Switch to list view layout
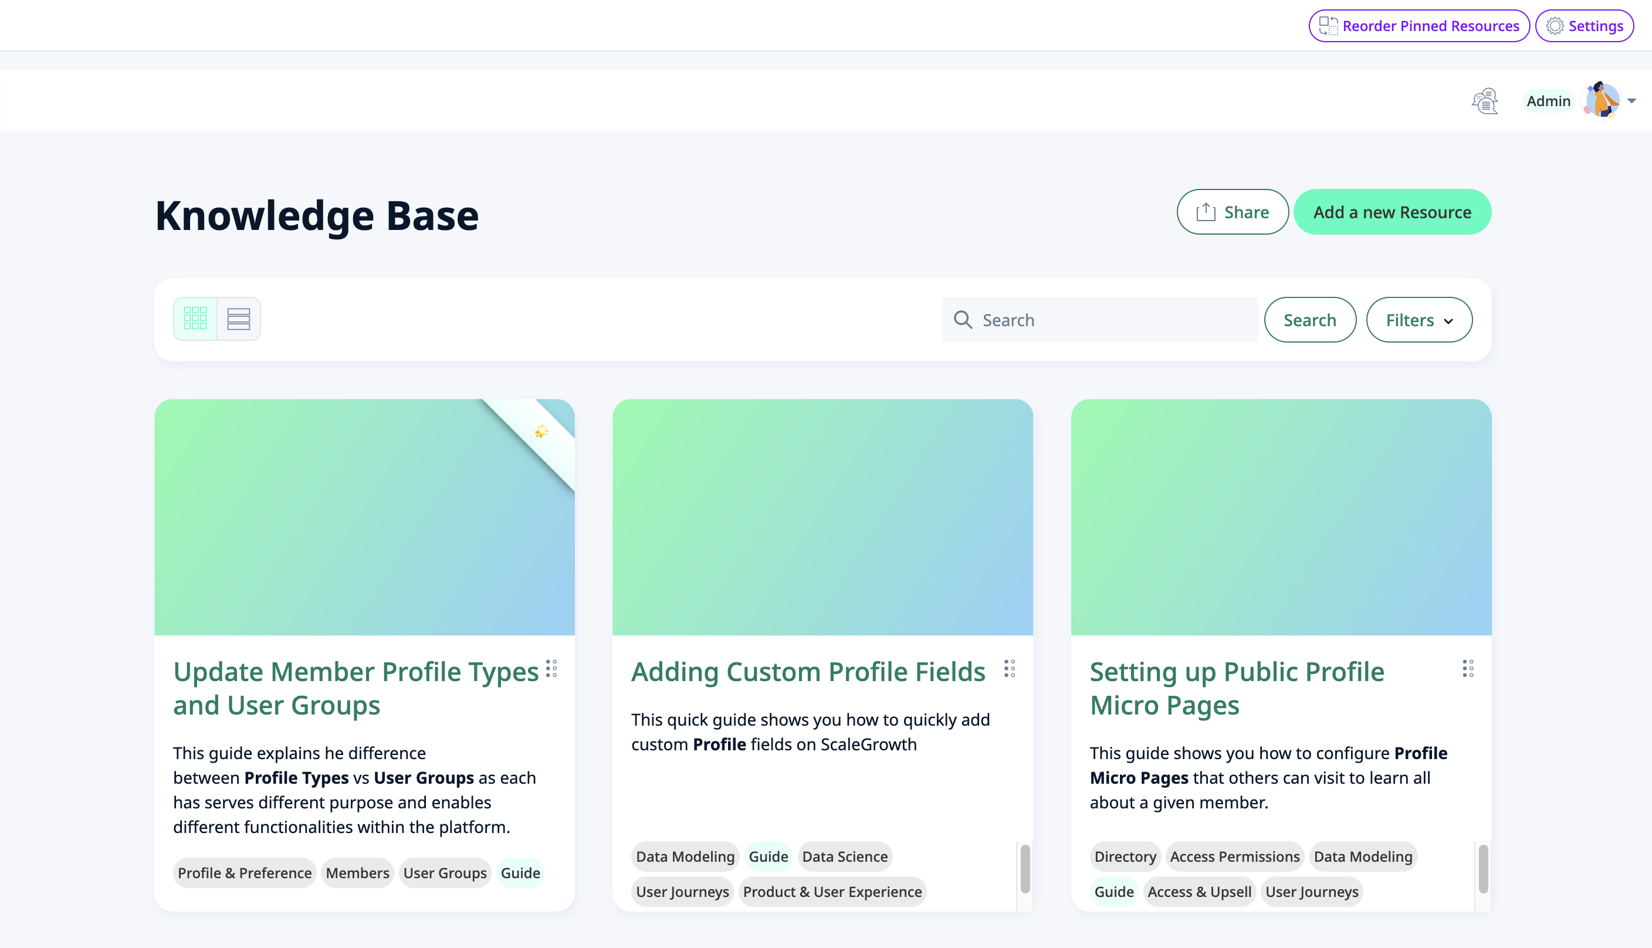1652x948 pixels. click(x=238, y=319)
